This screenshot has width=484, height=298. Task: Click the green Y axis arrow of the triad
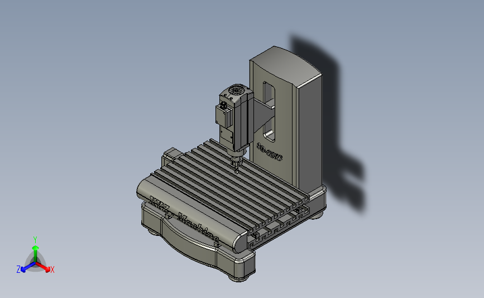(36, 253)
